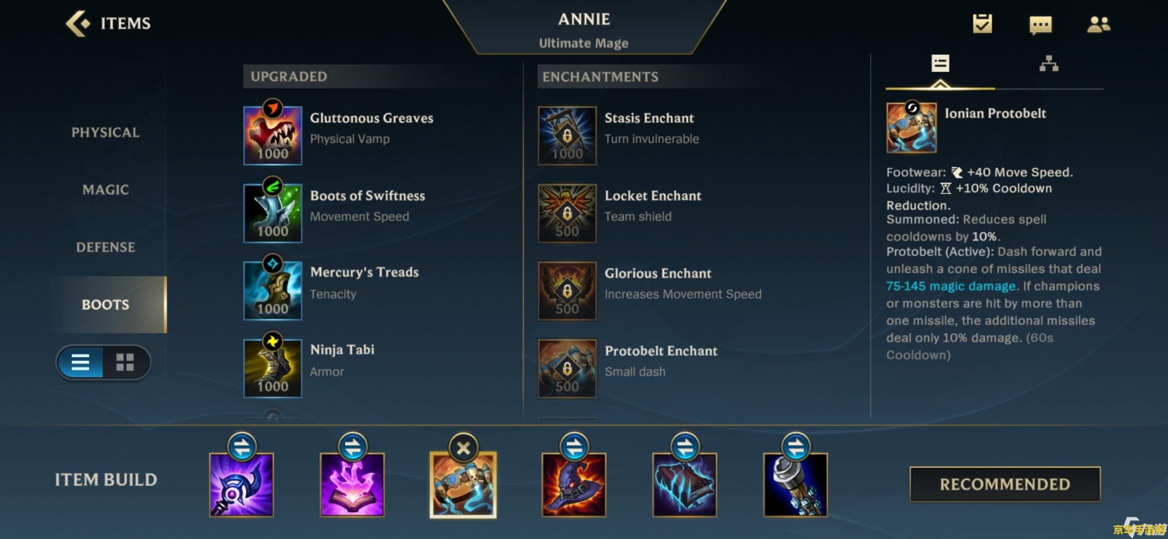Open the checklist clipboard icon
Screen dimensions: 1168x539
click(982, 23)
